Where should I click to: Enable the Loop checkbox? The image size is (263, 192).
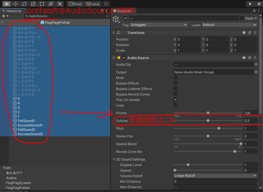point(176,105)
